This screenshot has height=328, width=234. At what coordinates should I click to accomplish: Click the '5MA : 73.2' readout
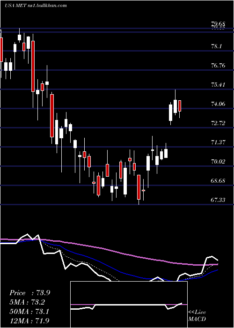(27, 302)
